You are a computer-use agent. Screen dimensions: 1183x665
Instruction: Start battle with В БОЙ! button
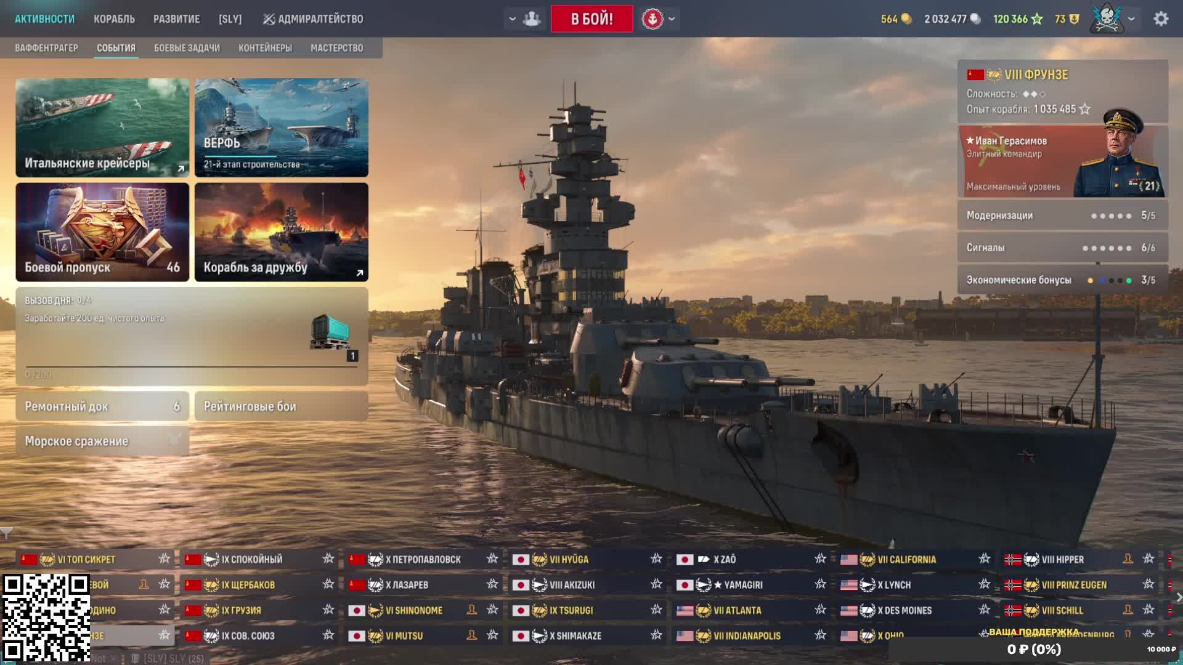point(591,18)
